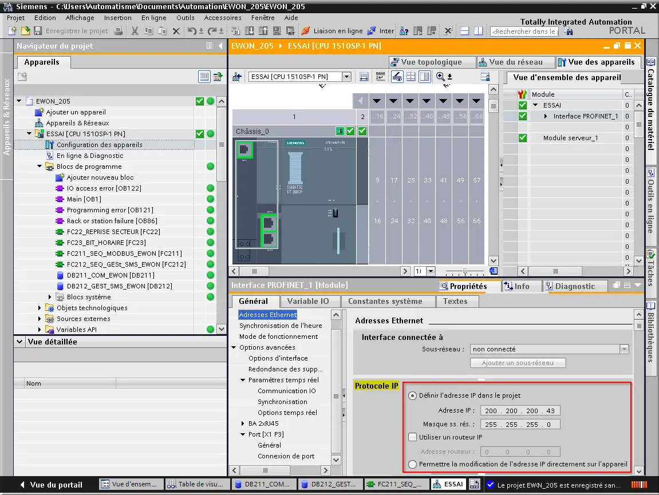Select Ajouter un appareil in project tree
Image resolution: width=659 pixels, height=495 pixels.
[x=76, y=112]
